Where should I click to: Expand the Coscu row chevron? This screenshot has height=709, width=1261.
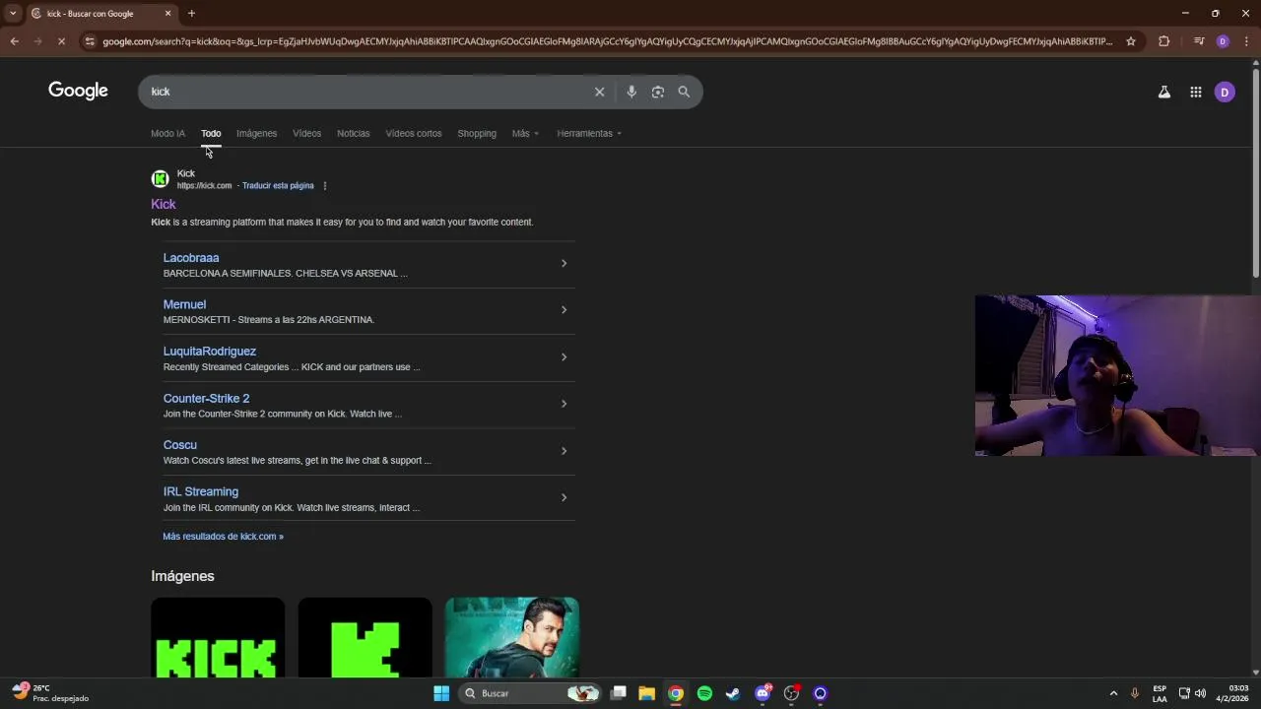(564, 451)
